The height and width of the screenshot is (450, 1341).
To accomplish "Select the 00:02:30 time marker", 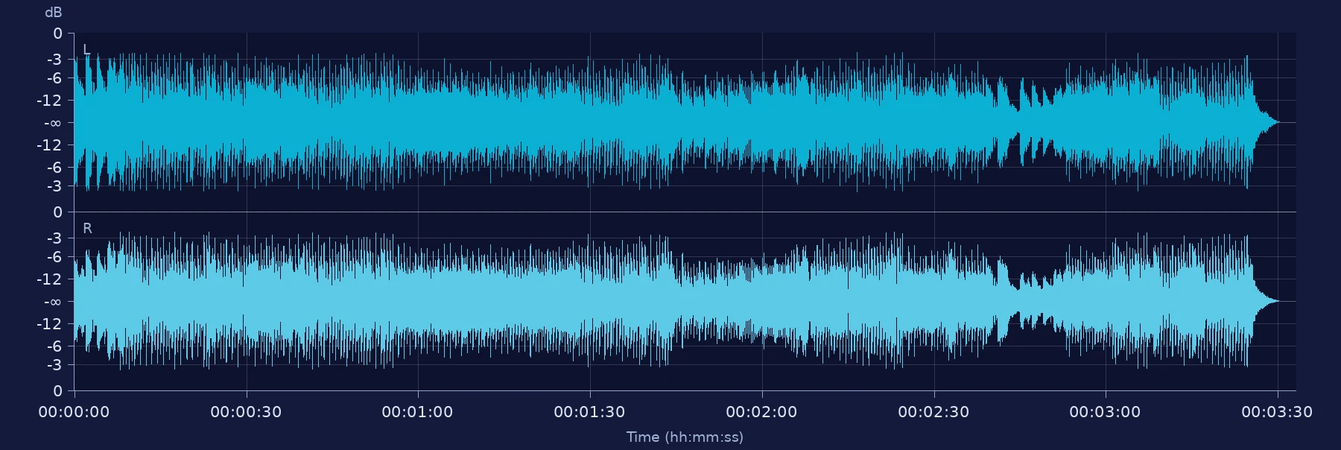I will [x=933, y=412].
